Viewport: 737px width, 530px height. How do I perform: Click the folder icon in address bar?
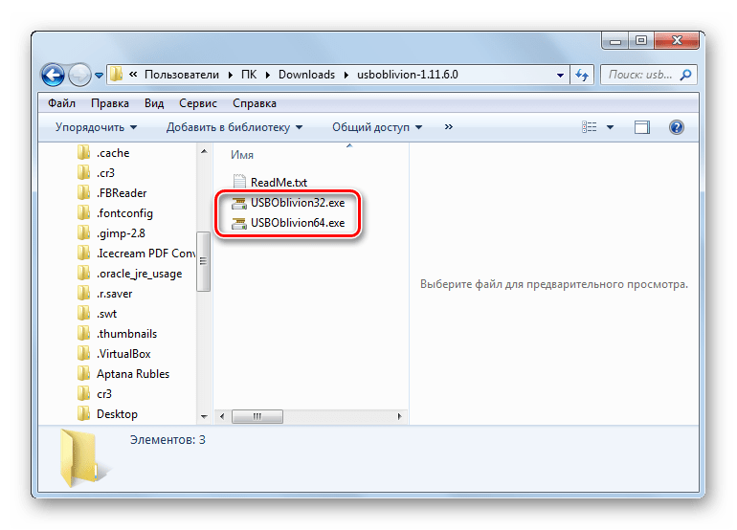pyautogui.click(x=116, y=75)
